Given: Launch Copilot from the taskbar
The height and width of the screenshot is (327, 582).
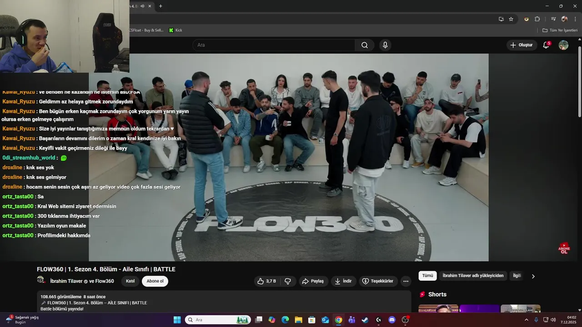Looking at the screenshot, I should pyautogui.click(x=272, y=320).
